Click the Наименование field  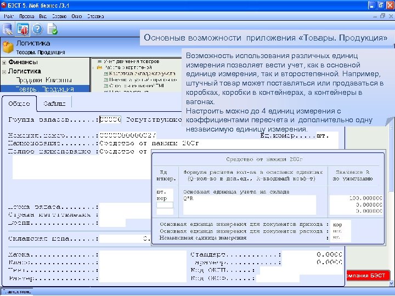pos(219,144)
